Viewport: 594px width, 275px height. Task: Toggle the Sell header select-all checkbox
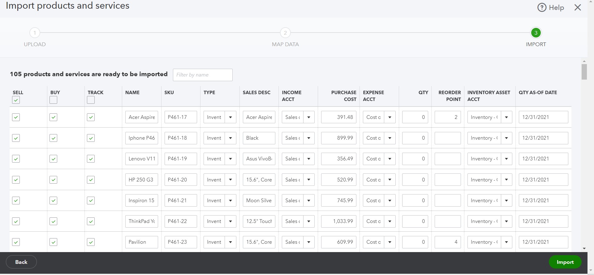[x=16, y=100]
